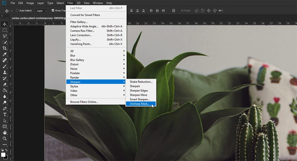Select the Rectangular Marquee tool
Image resolution: width=297 pixels, height=161 pixels.
point(5,30)
